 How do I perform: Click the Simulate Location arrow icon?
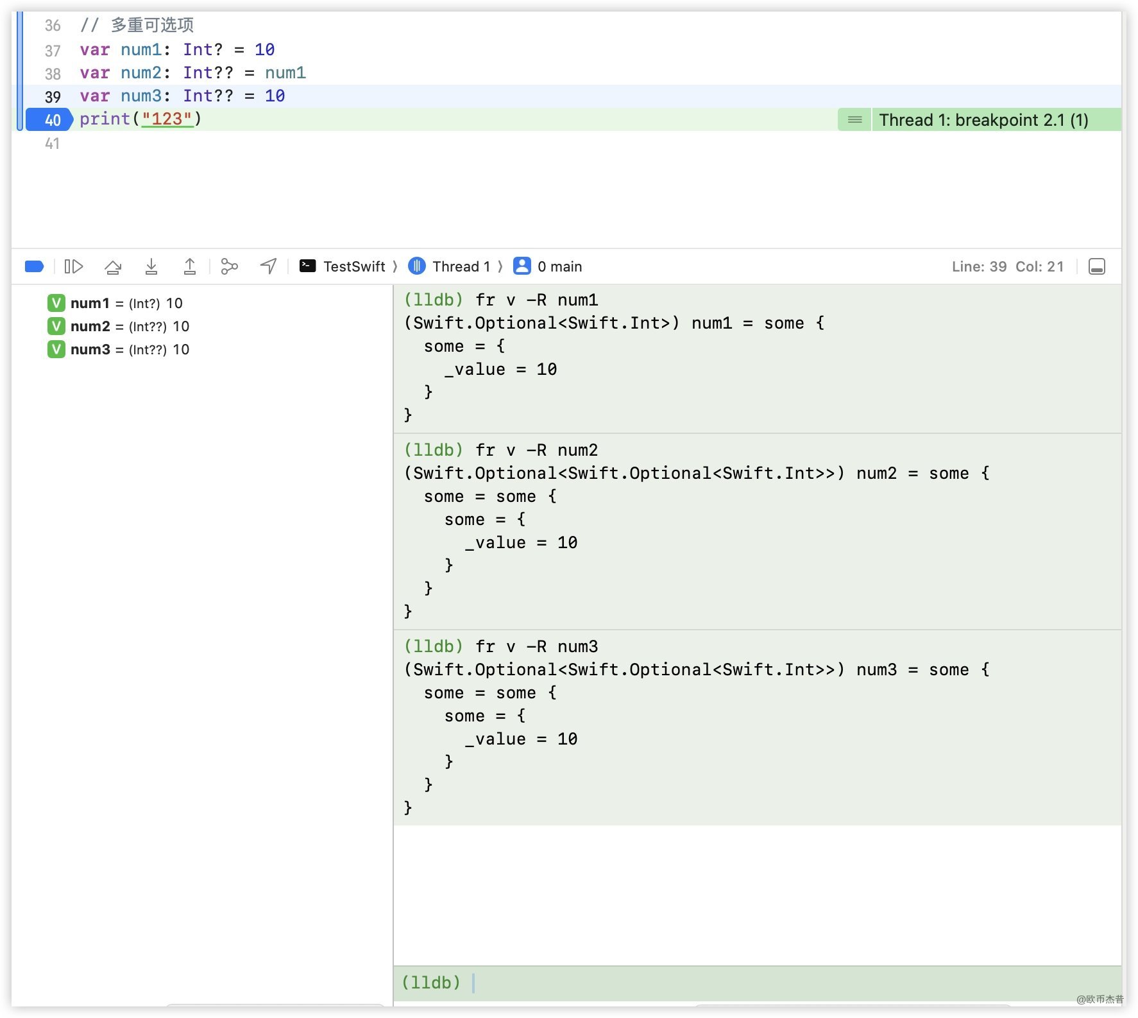click(x=268, y=266)
